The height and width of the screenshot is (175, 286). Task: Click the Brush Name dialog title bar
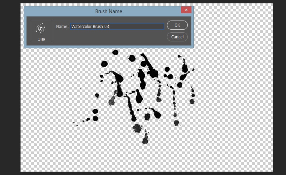point(108,11)
